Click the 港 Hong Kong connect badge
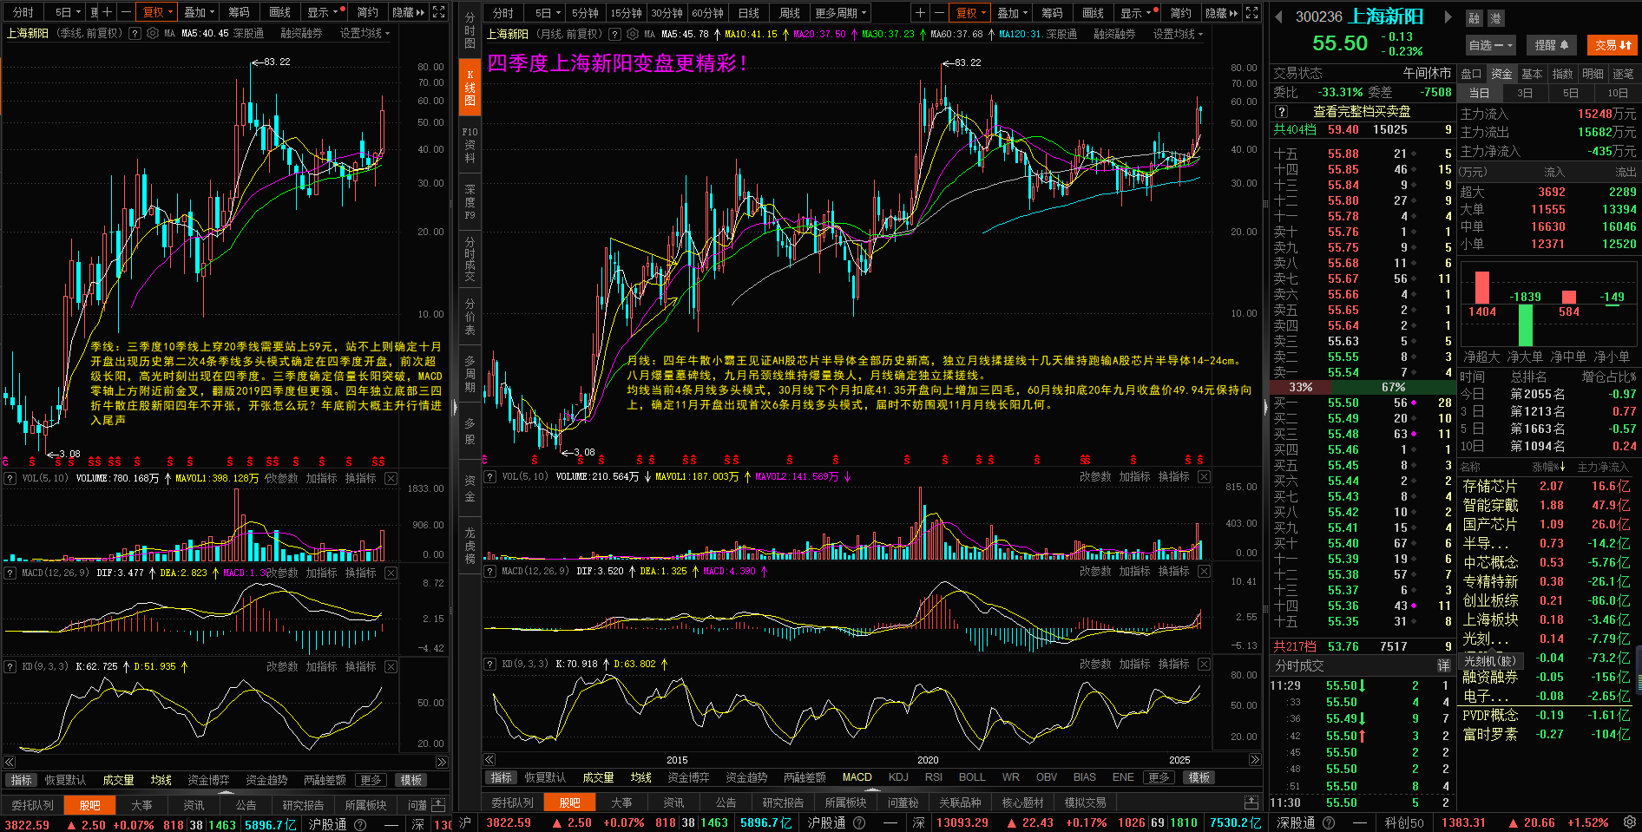Image resolution: width=1642 pixels, height=832 pixels. point(1495,18)
